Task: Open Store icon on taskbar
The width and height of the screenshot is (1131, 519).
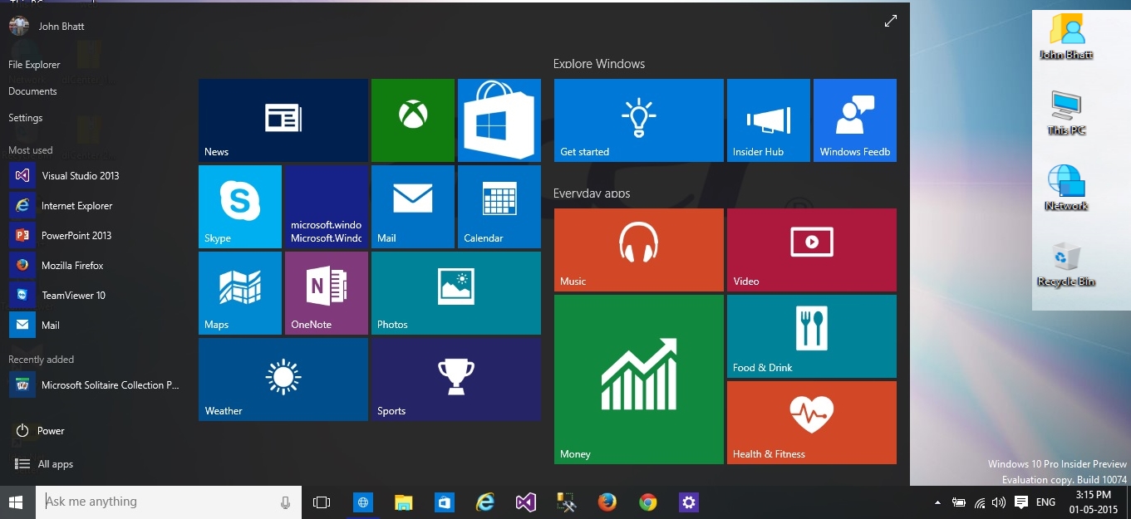Action: tap(445, 502)
